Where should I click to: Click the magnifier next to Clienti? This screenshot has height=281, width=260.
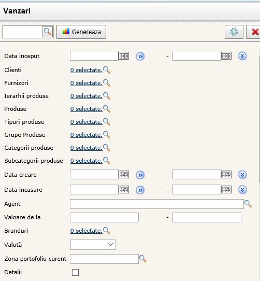[x=107, y=70]
